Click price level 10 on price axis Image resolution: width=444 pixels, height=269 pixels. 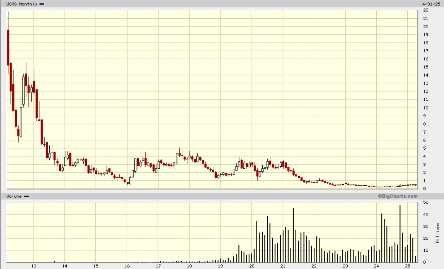point(425,108)
